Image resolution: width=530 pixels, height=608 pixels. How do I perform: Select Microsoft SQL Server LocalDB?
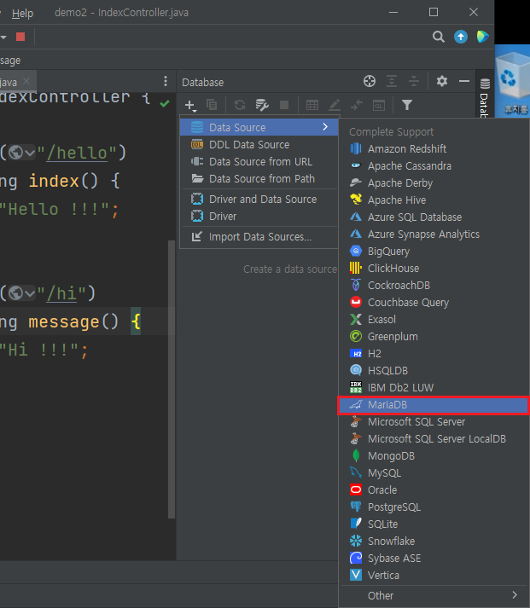pyautogui.click(x=434, y=439)
